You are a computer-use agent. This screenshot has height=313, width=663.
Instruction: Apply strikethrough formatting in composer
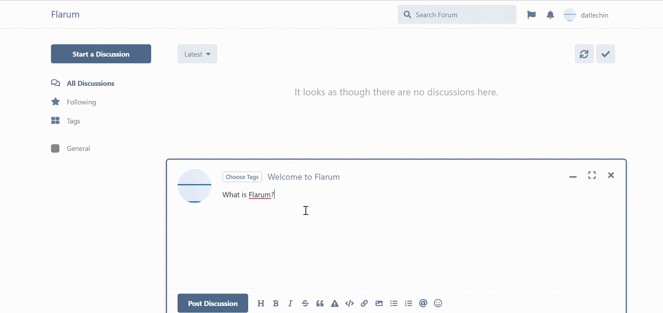coord(305,303)
